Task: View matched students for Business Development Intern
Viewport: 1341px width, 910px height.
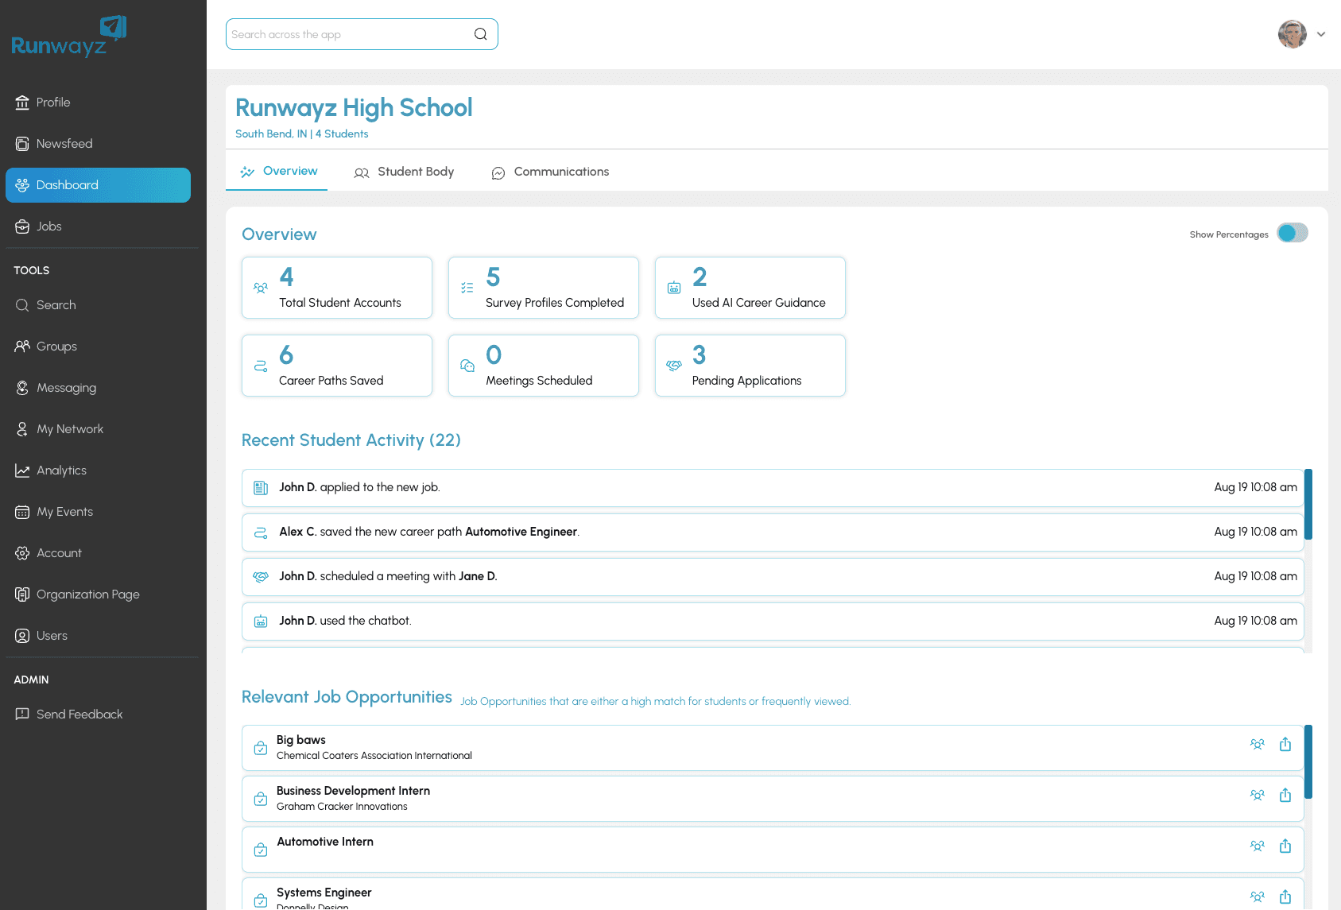Action: 1257,796
